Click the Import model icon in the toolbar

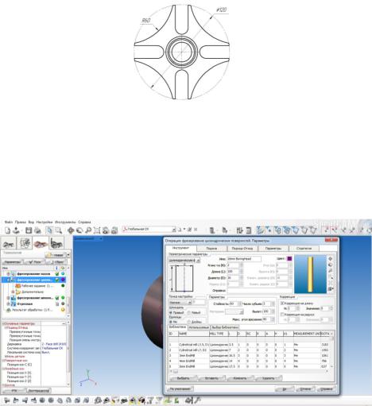17,230
